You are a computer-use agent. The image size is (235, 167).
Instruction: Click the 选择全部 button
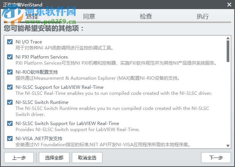tap(54, 158)
